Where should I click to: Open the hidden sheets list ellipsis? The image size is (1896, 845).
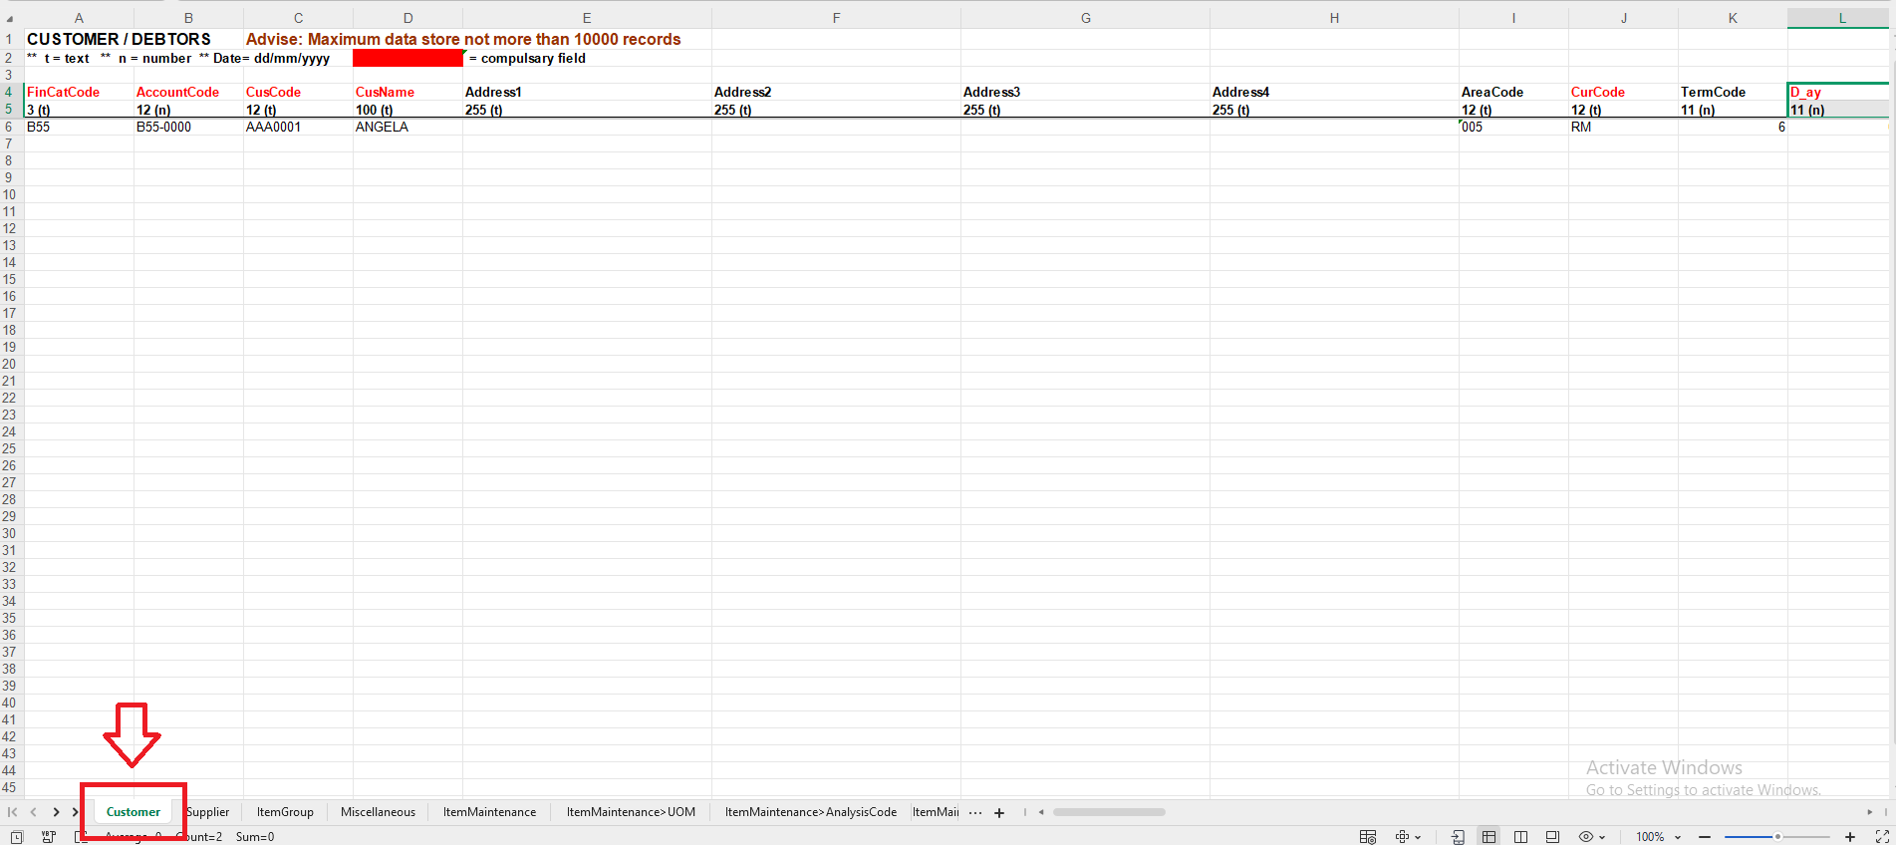point(974,813)
